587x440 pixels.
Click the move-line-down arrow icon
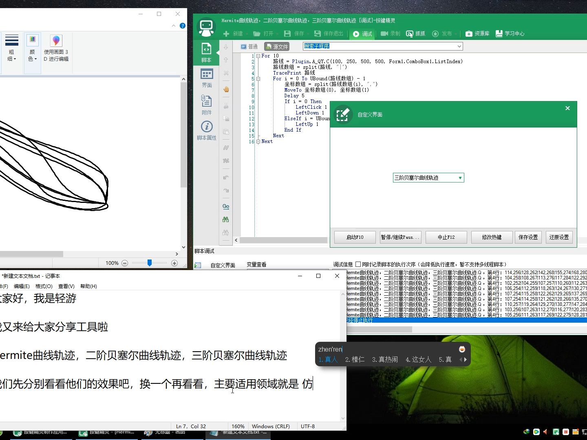[x=226, y=47]
